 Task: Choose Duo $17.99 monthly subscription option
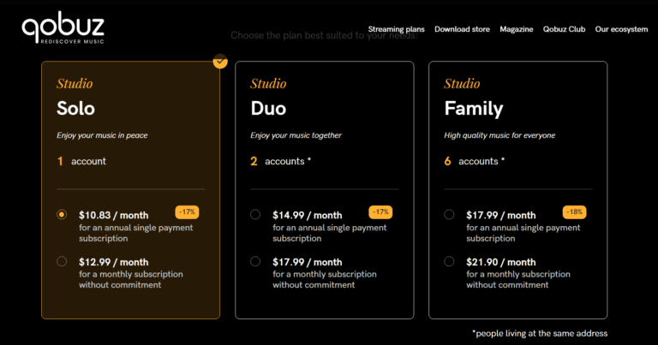(255, 262)
